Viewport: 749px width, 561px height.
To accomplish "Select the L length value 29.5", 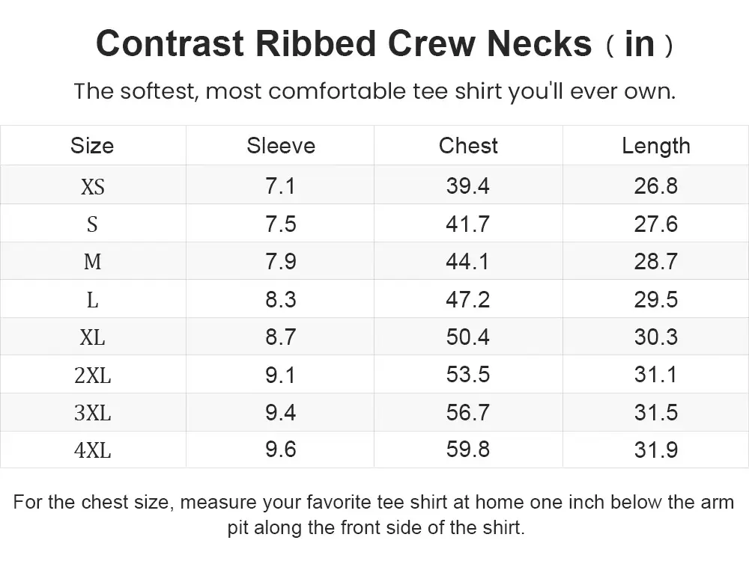I will point(656,300).
